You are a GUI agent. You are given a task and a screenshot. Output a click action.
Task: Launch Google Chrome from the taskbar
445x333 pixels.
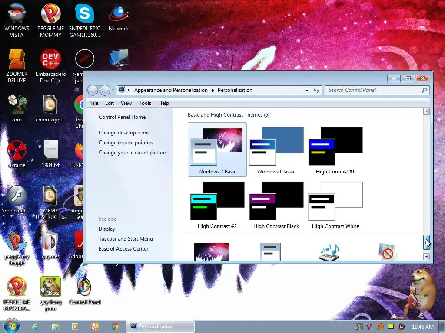[115, 326]
